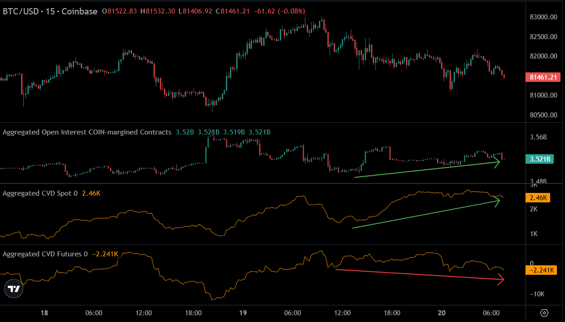This screenshot has width=565, height=322.
Task: Click the 82500.00 price scale label
Action: click(x=543, y=37)
